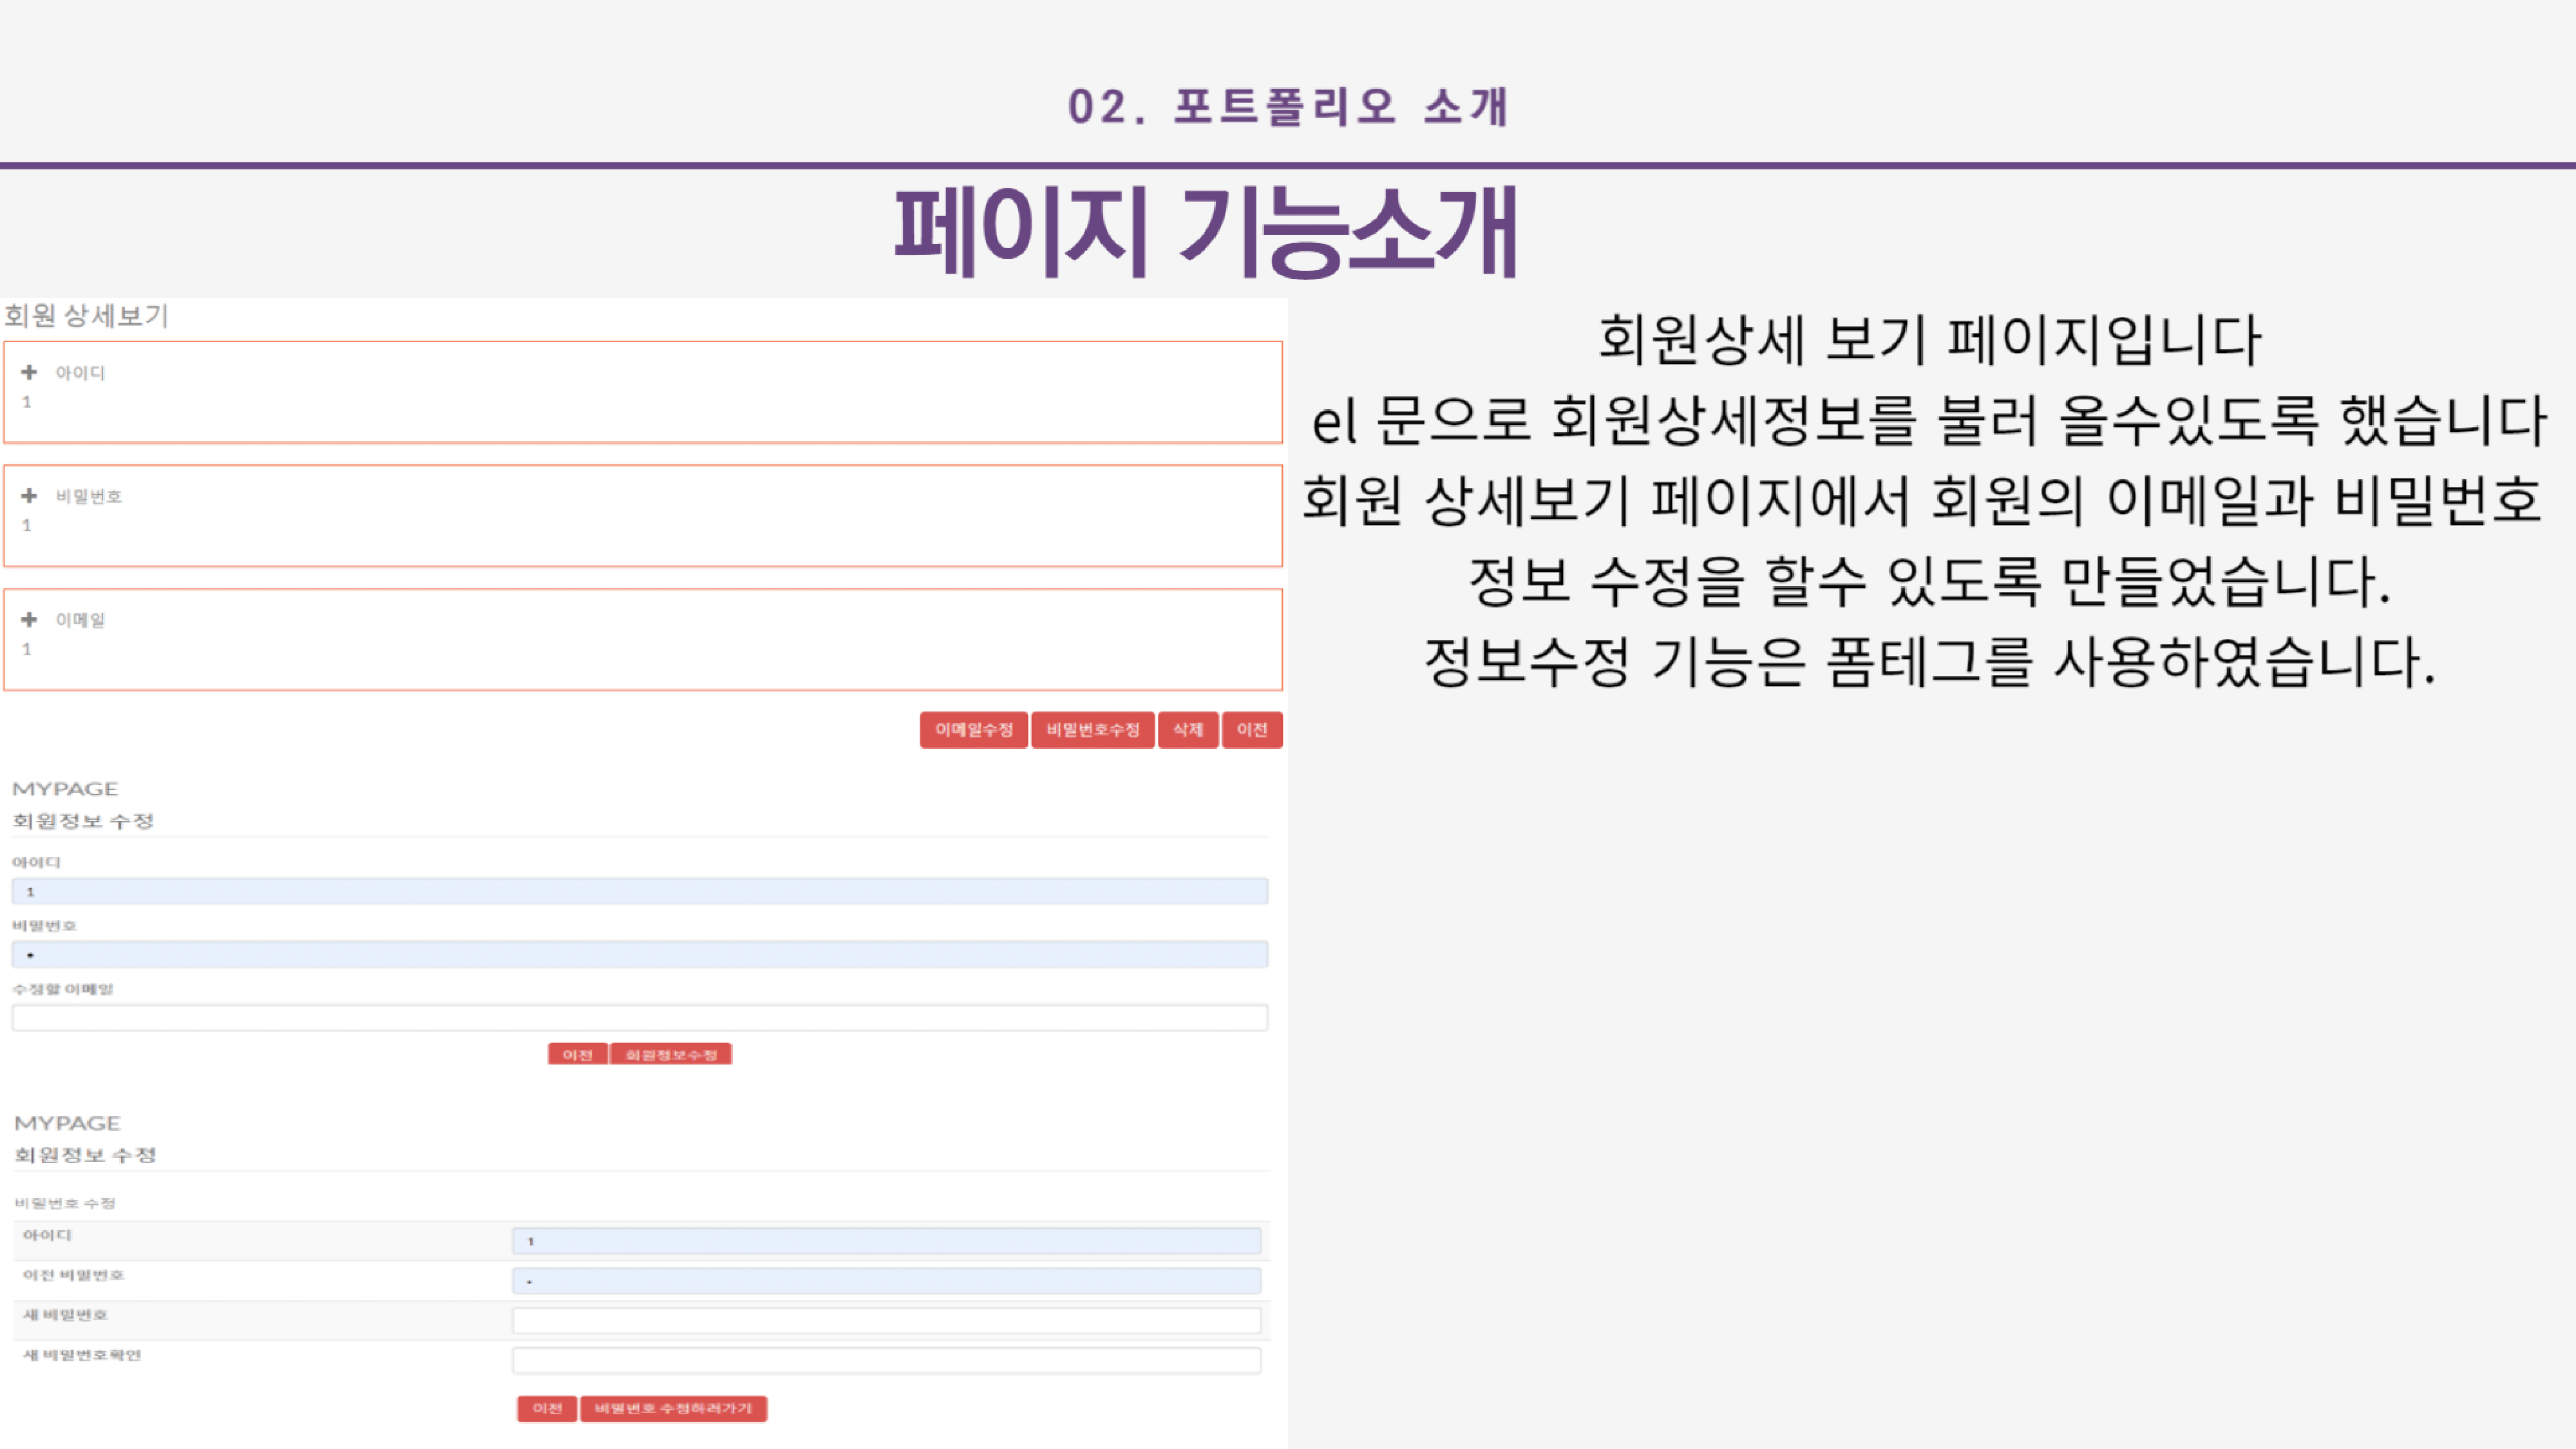The image size is (2576, 1449).
Task: Click the plus icon next to 아이디
Action: pos(29,372)
